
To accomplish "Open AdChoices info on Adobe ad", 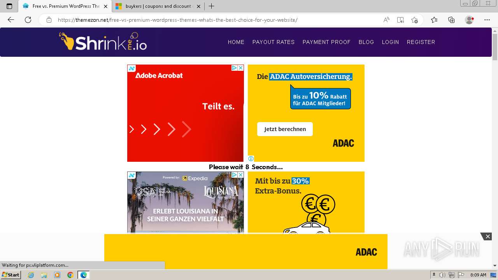I will click(234, 68).
